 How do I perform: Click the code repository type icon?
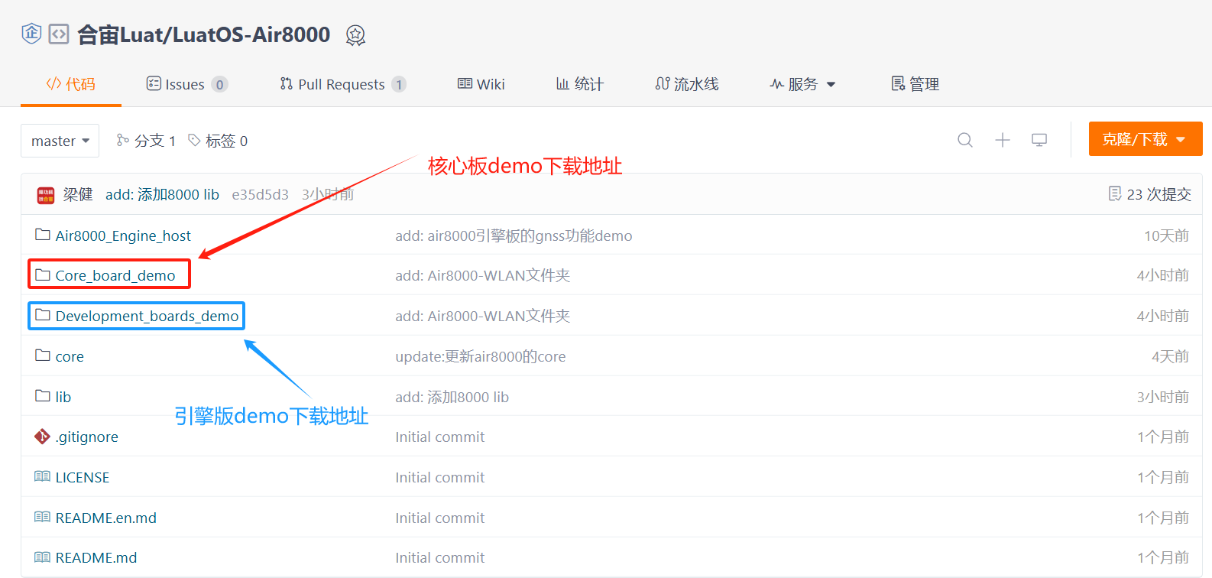click(x=59, y=34)
